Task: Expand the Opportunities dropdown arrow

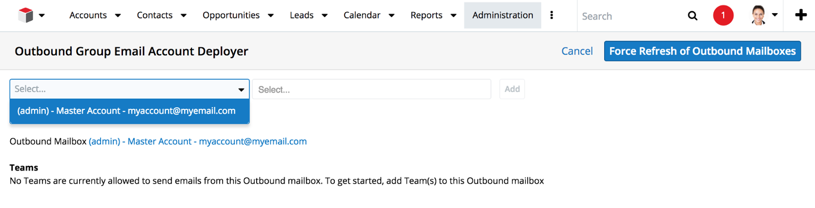Action: [271, 15]
